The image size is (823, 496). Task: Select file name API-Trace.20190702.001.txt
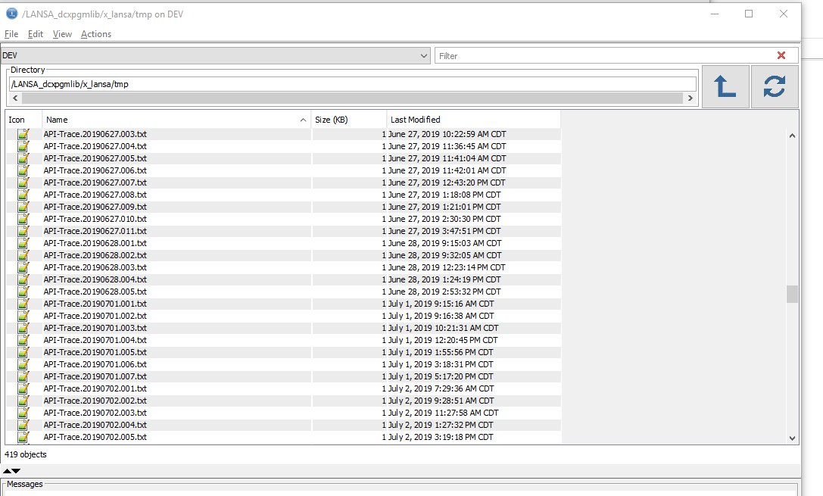pyautogui.click(x=95, y=388)
